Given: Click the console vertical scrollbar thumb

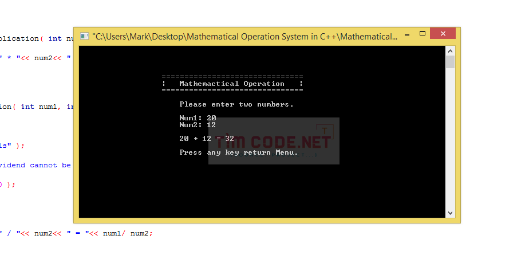Looking at the screenshot, I should (x=451, y=62).
